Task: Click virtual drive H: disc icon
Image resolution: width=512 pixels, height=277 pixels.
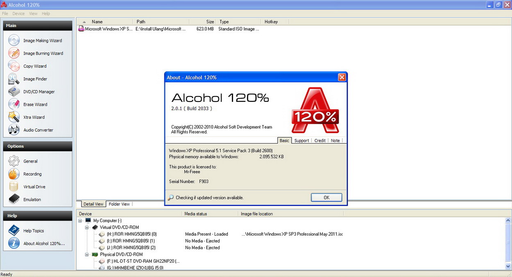Action: 102,234
